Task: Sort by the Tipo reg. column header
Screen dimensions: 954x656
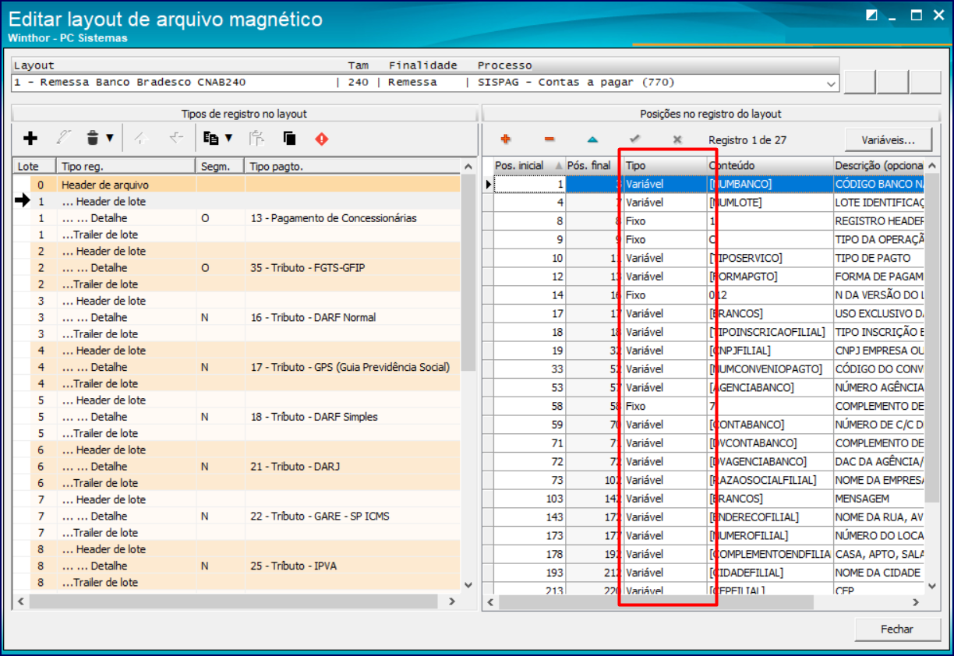Action: point(125,166)
